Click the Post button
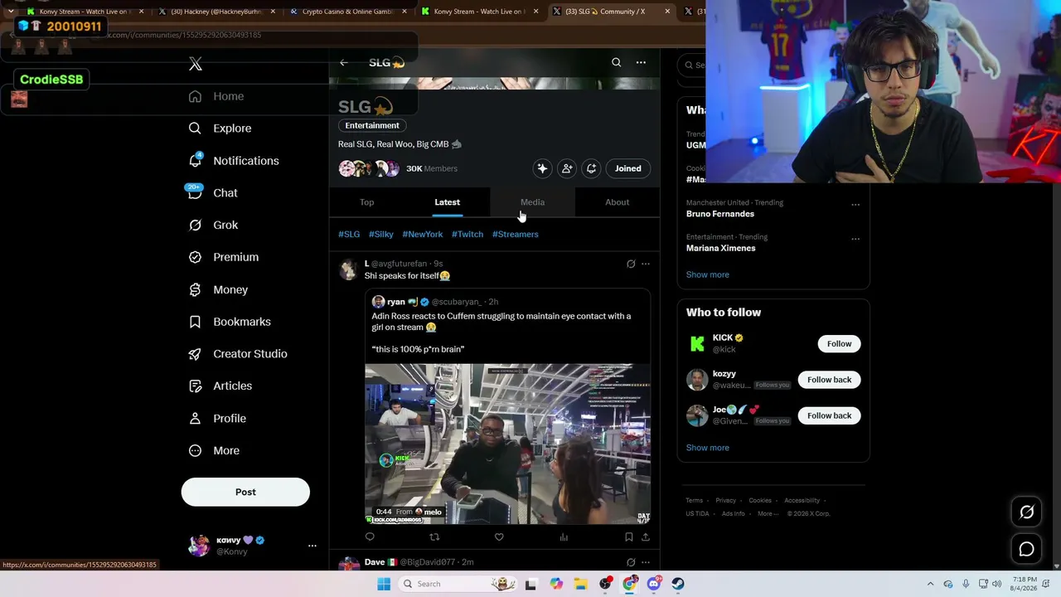Viewport: 1061px width, 597px height. tap(245, 492)
